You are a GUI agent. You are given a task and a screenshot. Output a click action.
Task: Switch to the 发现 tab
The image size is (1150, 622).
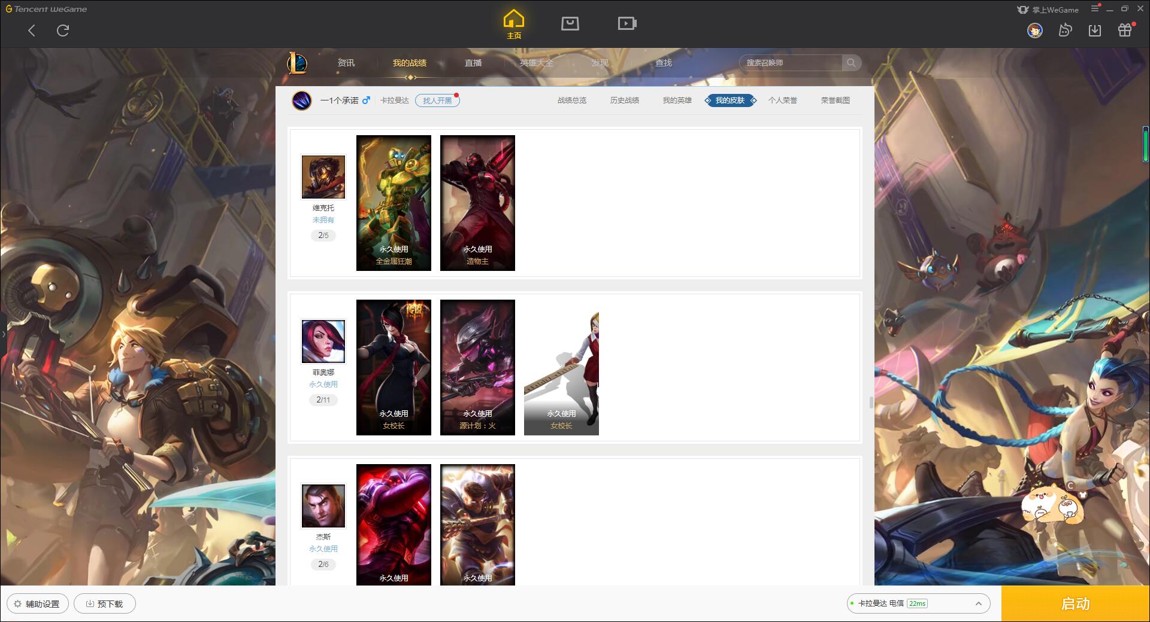(600, 63)
